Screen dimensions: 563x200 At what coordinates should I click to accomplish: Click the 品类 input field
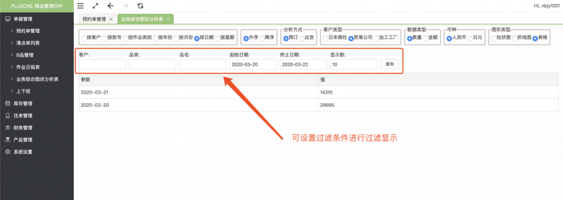coord(153,64)
